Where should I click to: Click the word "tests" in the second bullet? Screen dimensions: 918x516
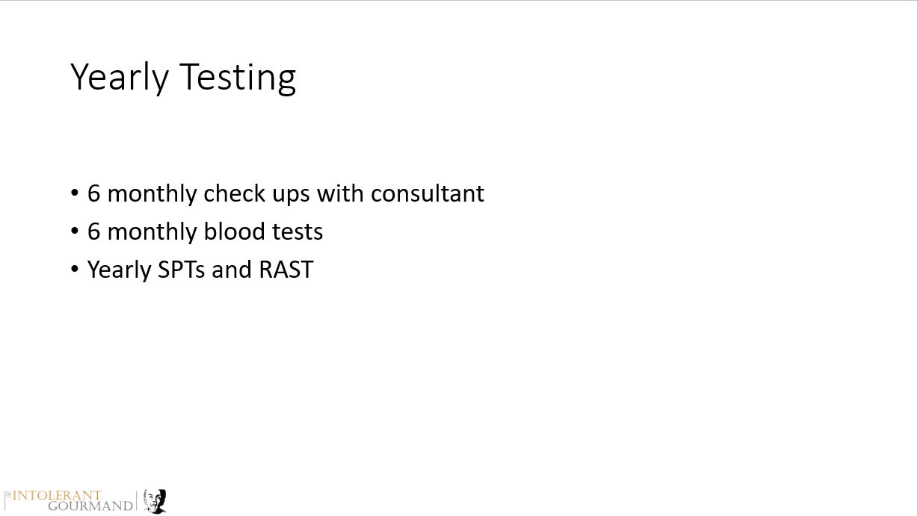click(298, 231)
